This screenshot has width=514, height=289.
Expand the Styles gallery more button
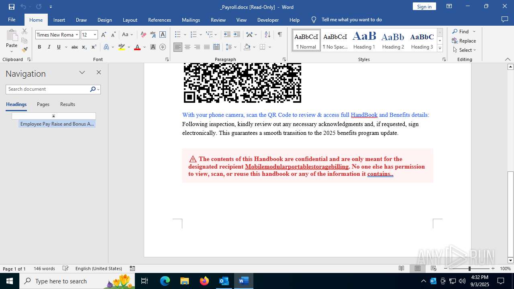[x=440, y=48]
